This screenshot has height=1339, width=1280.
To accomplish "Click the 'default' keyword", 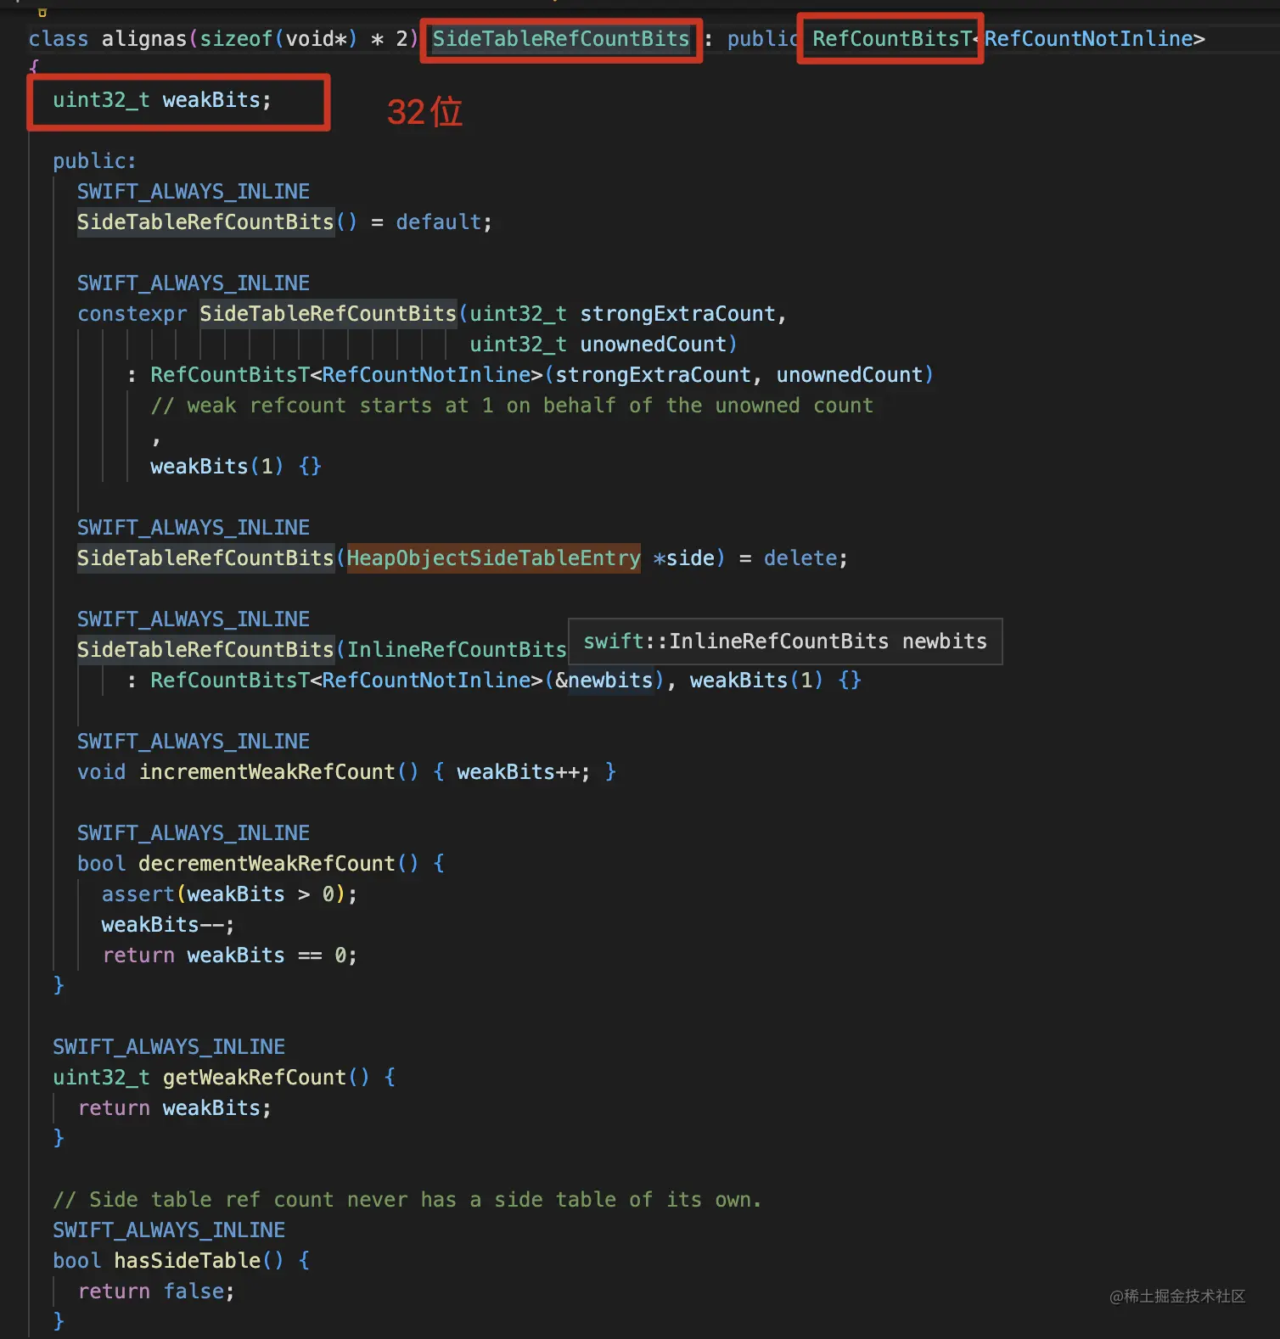I will (439, 222).
